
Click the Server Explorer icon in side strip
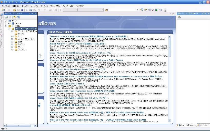1,14
